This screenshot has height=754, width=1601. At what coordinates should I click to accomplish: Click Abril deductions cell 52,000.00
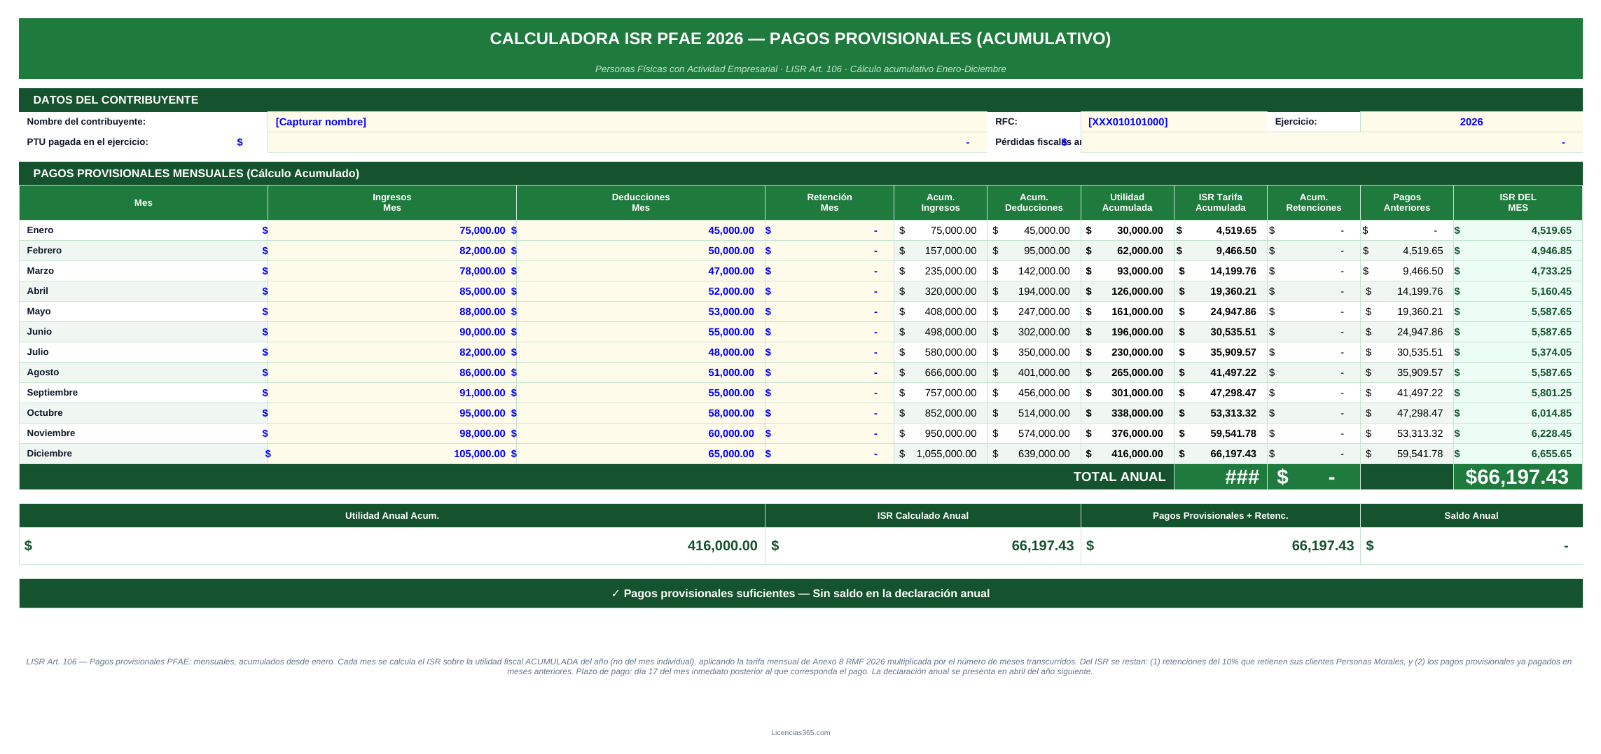(x=641, y=291)
